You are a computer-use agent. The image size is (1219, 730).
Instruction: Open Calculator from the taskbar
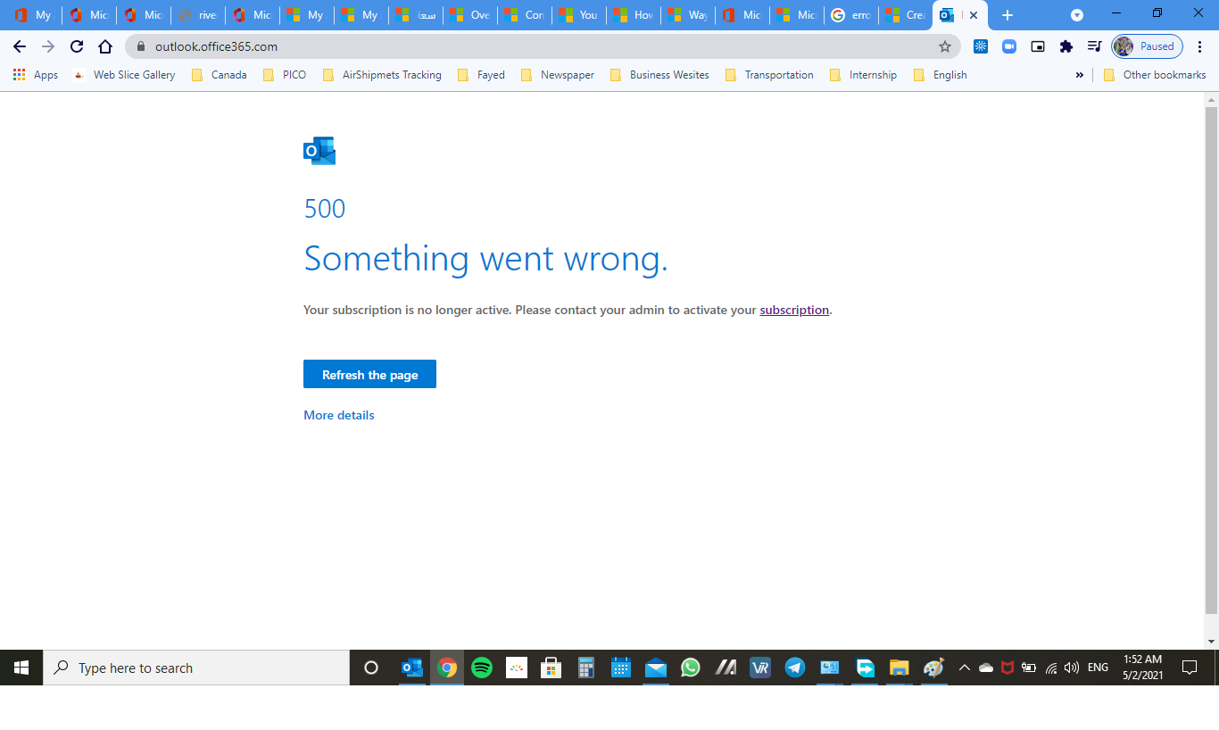[586, 668]
